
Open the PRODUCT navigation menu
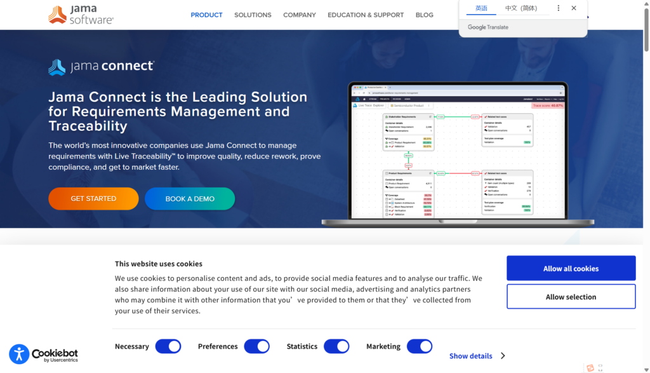(x=206, y=15)
